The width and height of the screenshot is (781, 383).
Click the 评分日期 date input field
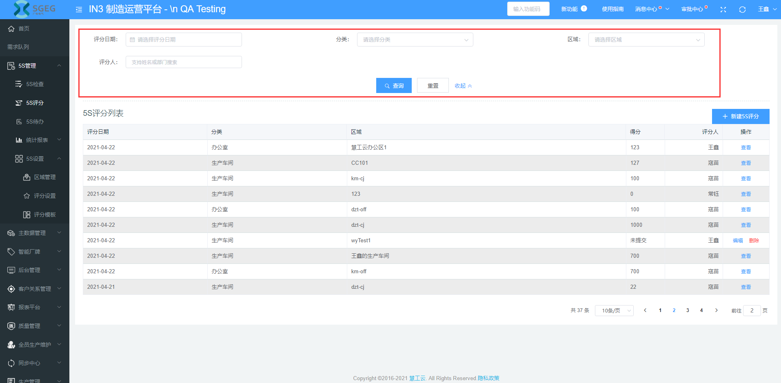click(184, 40)
